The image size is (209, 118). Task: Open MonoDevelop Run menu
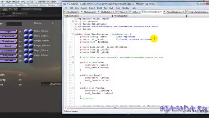[105, 8]
